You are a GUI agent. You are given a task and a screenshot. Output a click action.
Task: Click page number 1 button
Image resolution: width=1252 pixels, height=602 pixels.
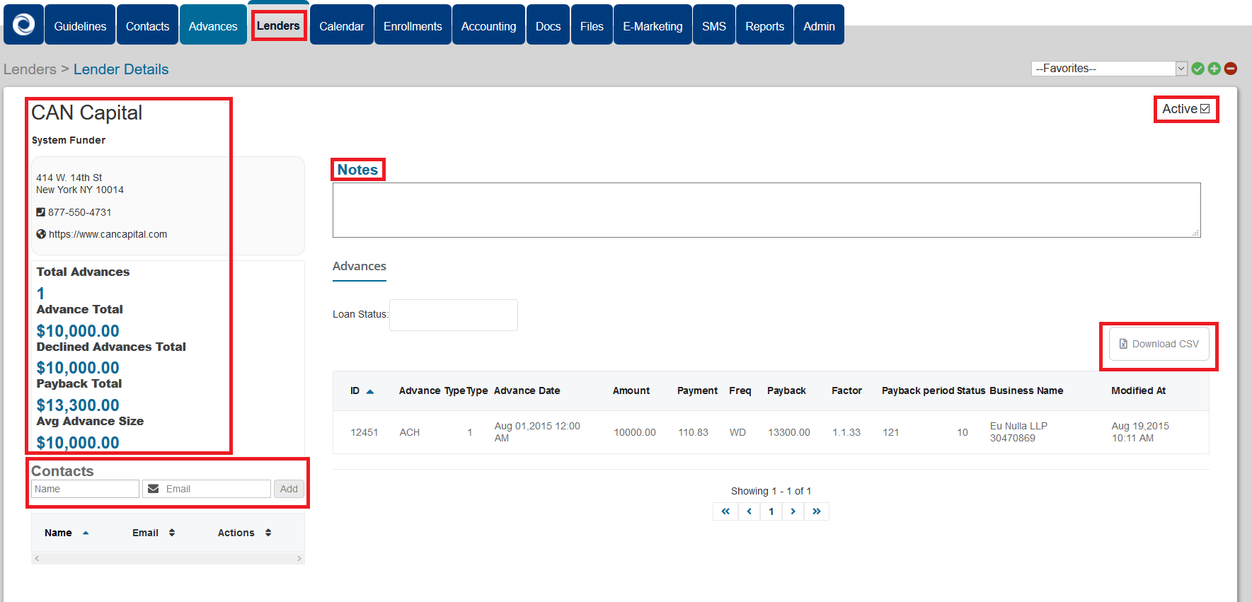coord(771,511)
